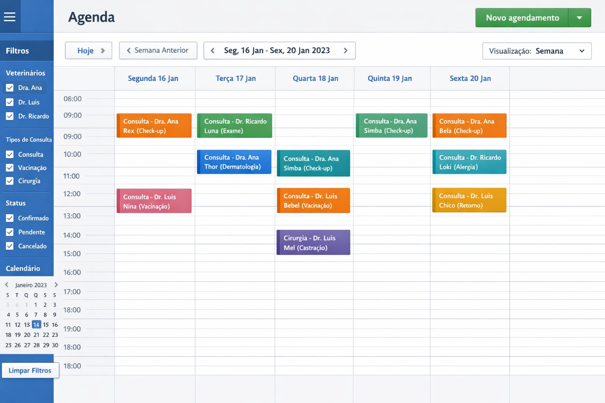Navigate to the next week with right chevron

coord(345,50)
